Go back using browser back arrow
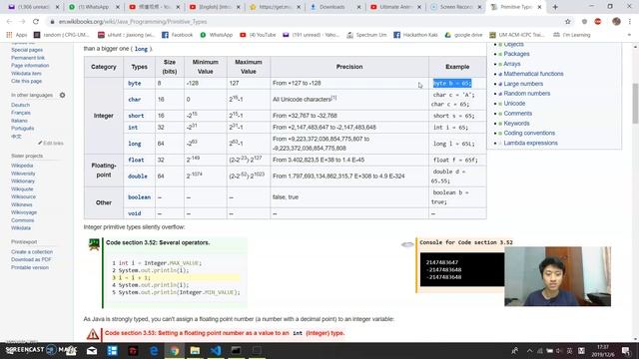Screen dimensions: 639x359 (9, 22)
